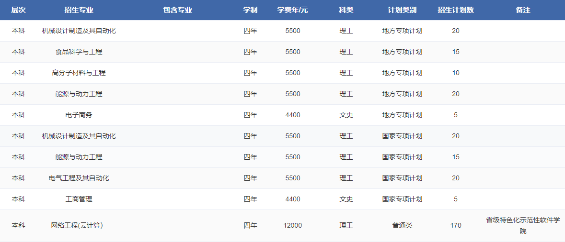Click 国家专项计划 in the 电气工程及其自动化 row
565x242 pixels.
(x=402, y=178)
